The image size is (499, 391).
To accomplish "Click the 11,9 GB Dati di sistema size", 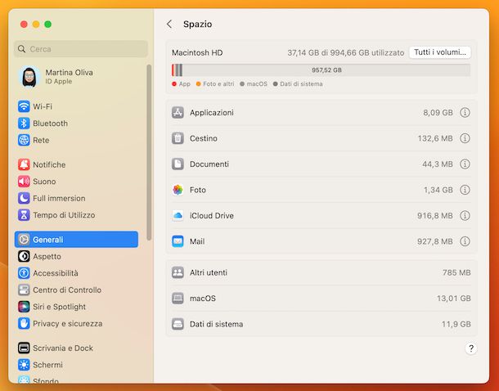I will point(456,324).
